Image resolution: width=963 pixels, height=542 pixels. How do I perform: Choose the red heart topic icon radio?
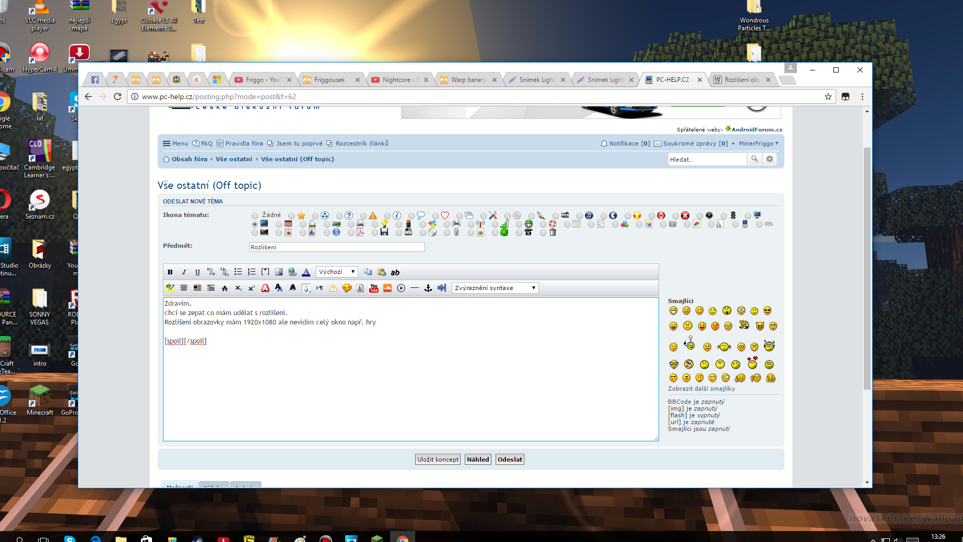pos(436,215)
